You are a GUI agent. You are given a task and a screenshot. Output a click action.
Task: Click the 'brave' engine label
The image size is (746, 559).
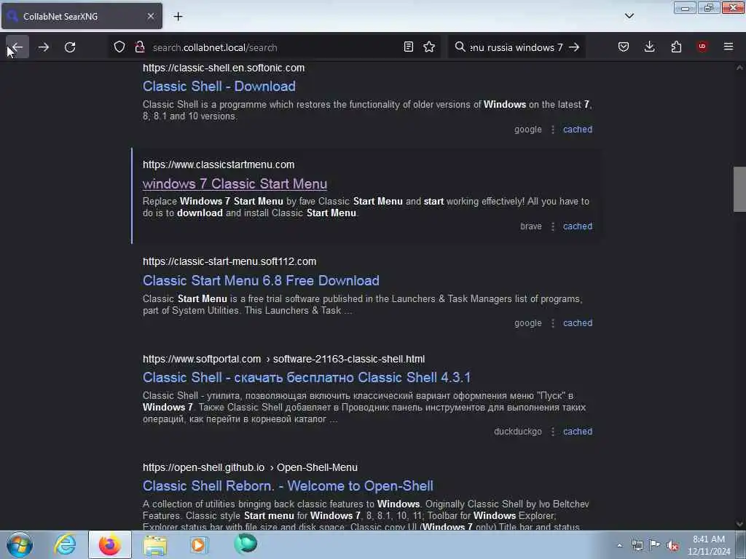531,226
